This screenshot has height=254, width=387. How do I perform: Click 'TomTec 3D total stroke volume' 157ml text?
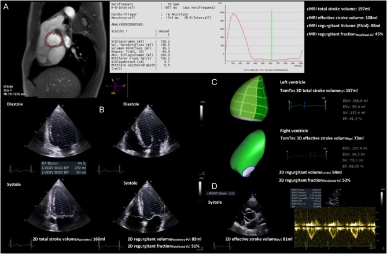(x=319, y=91)
